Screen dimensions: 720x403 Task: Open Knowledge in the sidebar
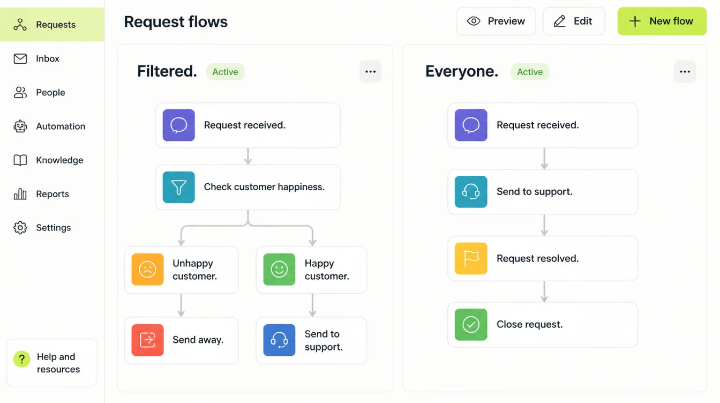52,160
